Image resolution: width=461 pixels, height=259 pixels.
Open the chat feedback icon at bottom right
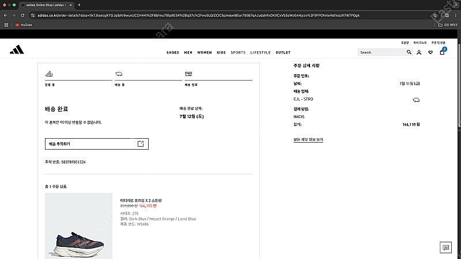point(445,247)
